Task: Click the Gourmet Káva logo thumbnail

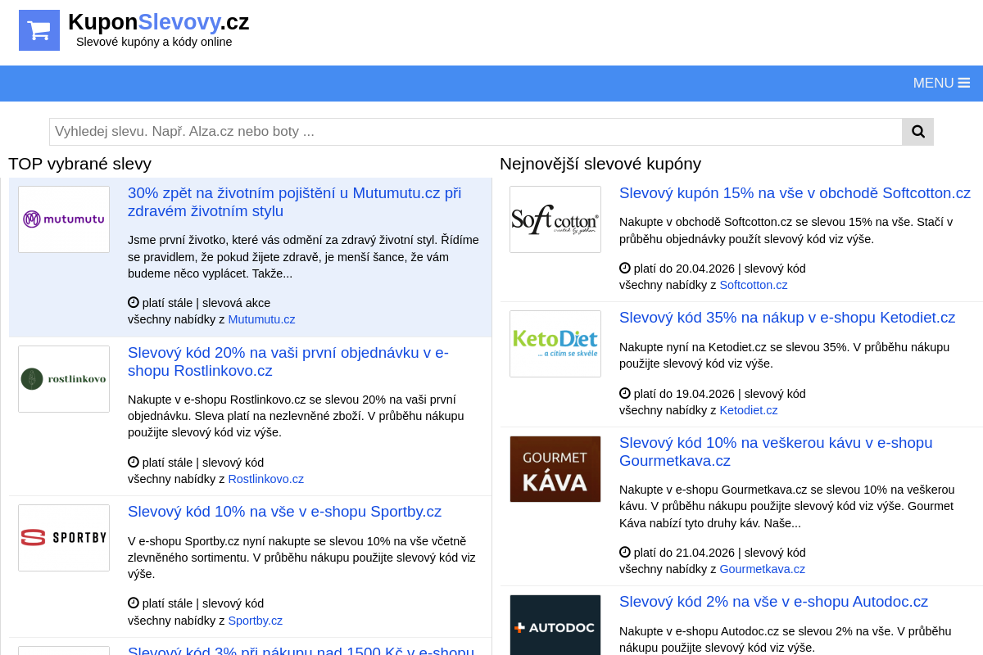Action: (555, 468)
